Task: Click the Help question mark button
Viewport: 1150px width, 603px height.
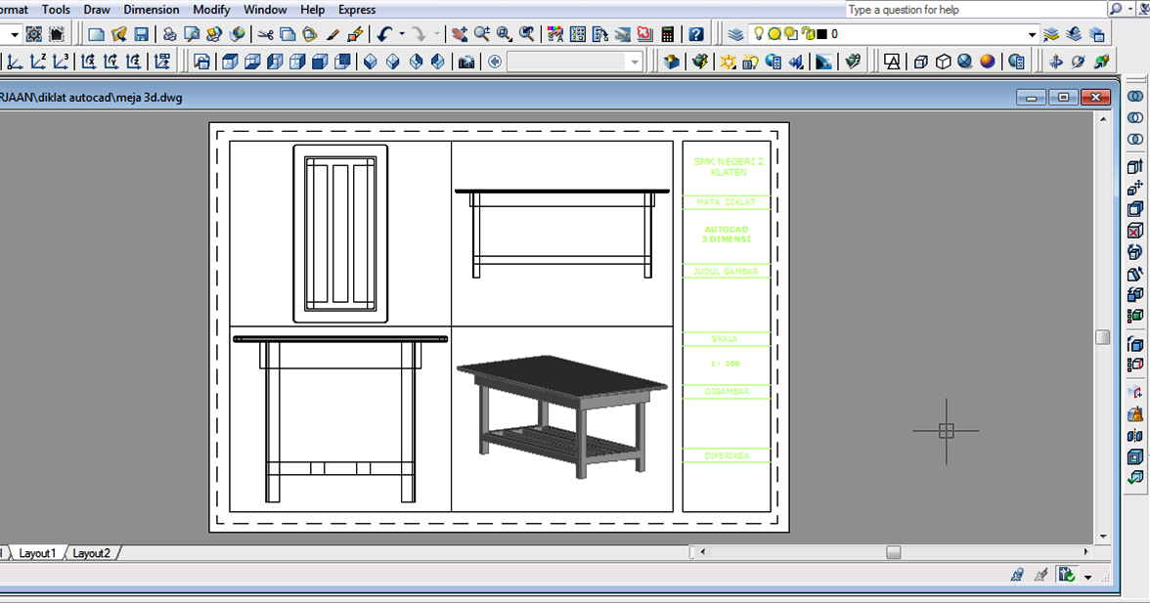Action: [696, 34]
